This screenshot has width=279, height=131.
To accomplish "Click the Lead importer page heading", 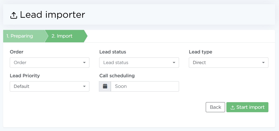I will coord(52,15).
